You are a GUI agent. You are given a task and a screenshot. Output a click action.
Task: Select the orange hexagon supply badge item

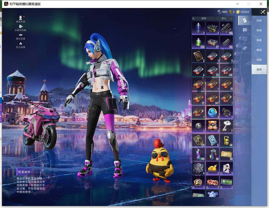coord(212,126)
